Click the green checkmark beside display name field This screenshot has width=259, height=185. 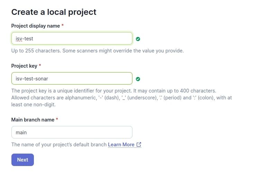[138, 39]
